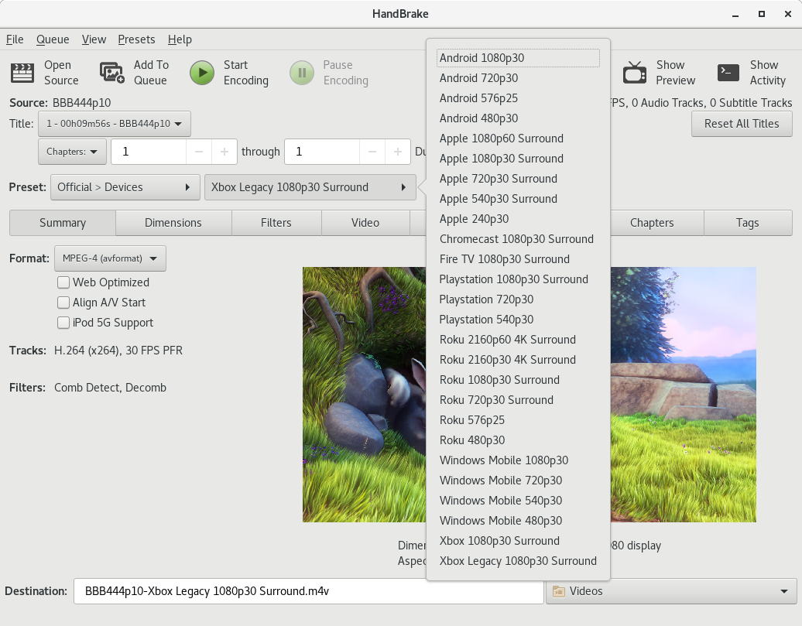
Task: Select the Android 720p30 preset
Action: (x=518, y=77)
